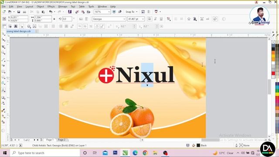
Task: Open Photoshop from the taskbar
Action: coord(115,153)
